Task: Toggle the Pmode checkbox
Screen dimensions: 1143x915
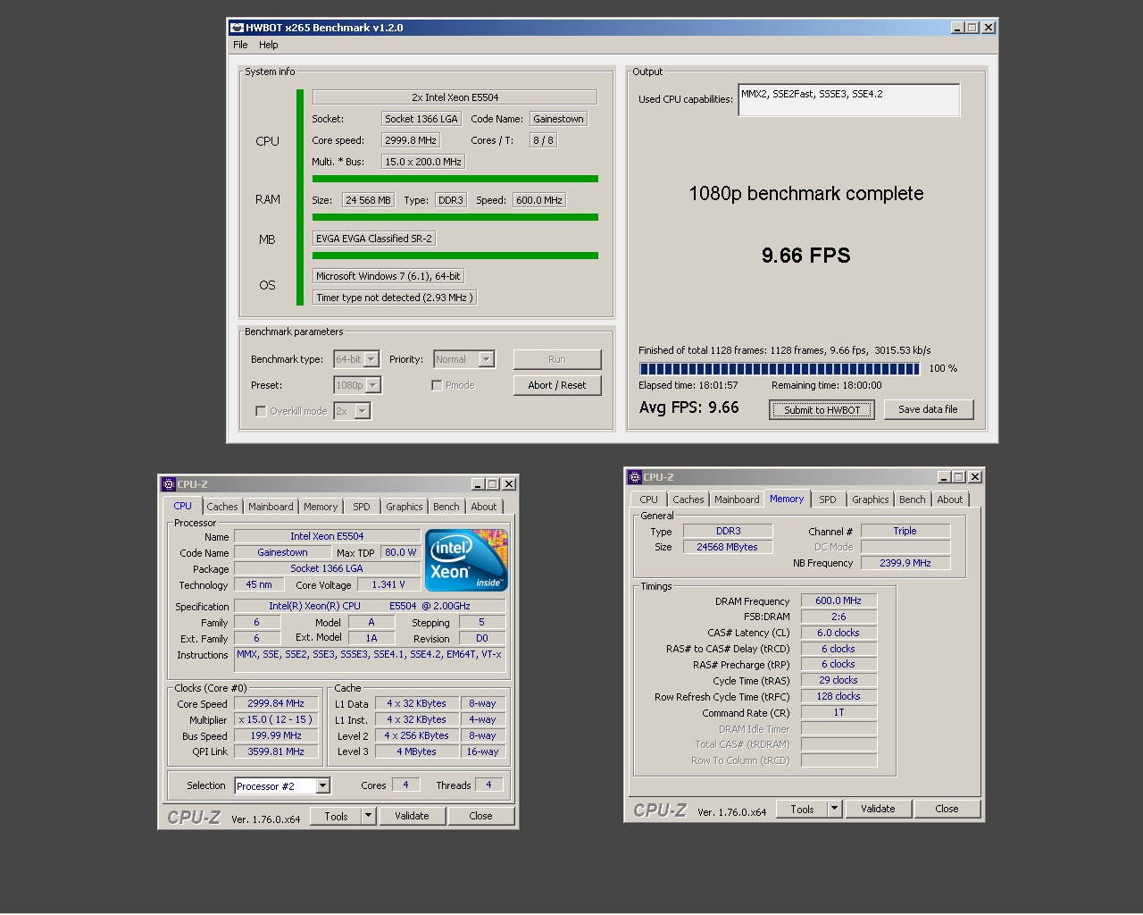Action: pyautogui.click(x=437, y=385)
